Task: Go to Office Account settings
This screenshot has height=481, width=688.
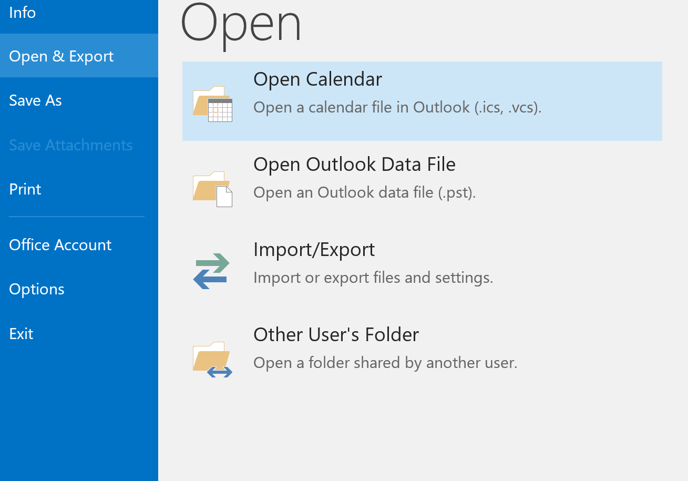Action: pos(60,244)
